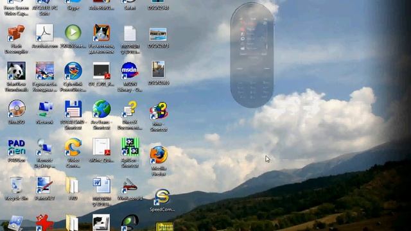Select the DirectX Documentation shortcut
This screenshot has width=411, height=231.
[x=130, y=108]
